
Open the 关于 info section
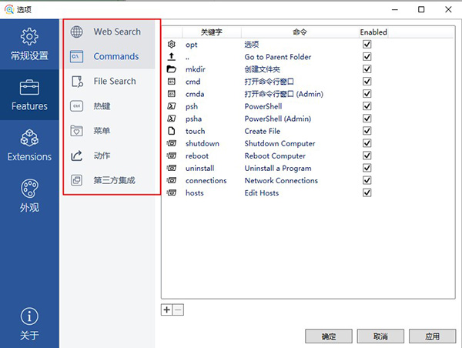(29, 323)
